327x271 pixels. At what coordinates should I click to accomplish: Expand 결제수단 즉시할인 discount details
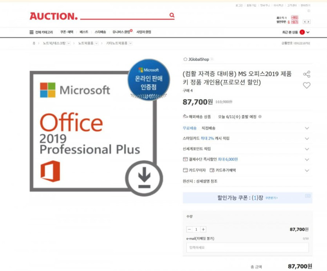point(307,160)
